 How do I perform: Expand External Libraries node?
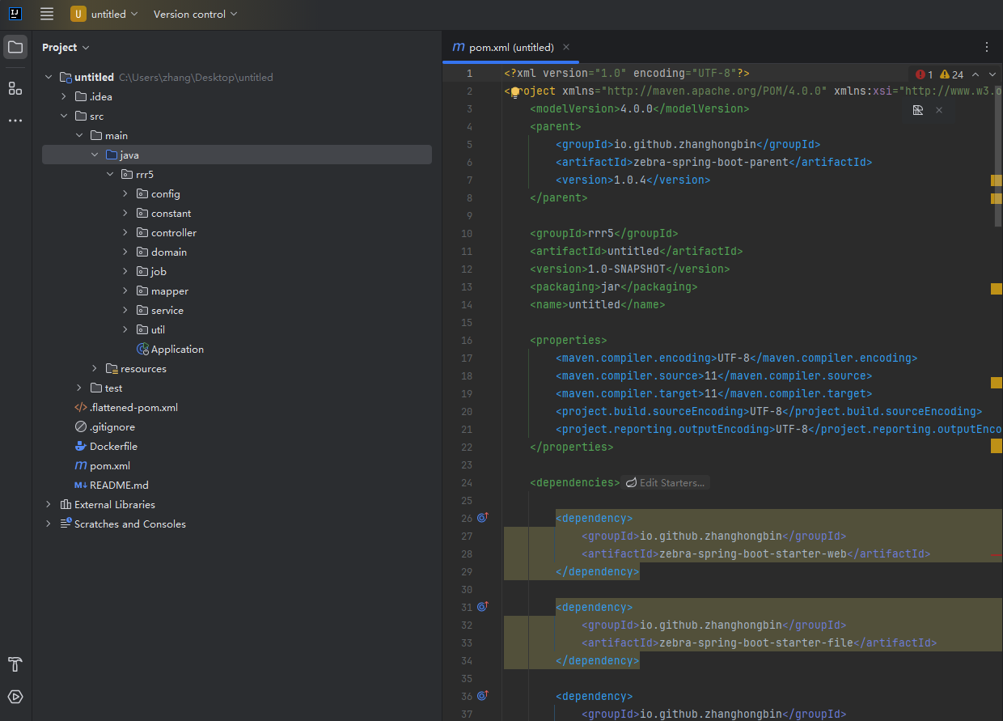[x=49, y=505]
